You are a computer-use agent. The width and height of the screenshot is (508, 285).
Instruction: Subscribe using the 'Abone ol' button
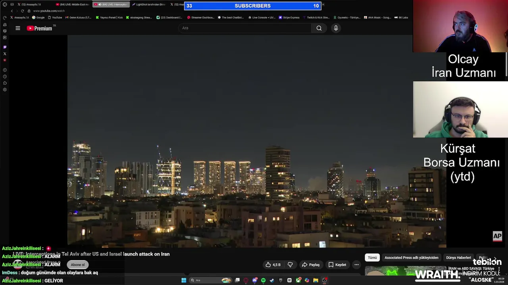[x=78, y=265]
